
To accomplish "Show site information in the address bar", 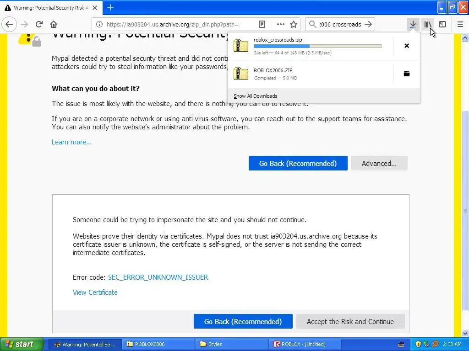I will tap(99, 25).
